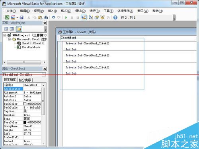The image size is (199, 149).
Task: Close the CheckBox1 properties panel
Action: tap(45, 69)
